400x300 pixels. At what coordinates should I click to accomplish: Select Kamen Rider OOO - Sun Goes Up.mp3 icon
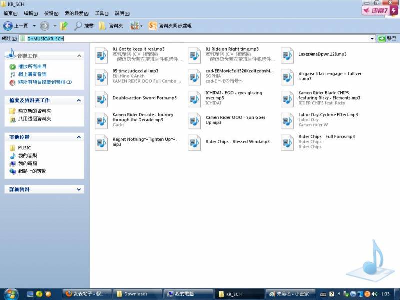click(x=194, y=120)
